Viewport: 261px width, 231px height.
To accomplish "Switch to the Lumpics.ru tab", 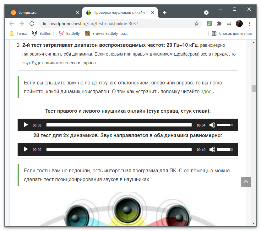I will pos(41,13).
